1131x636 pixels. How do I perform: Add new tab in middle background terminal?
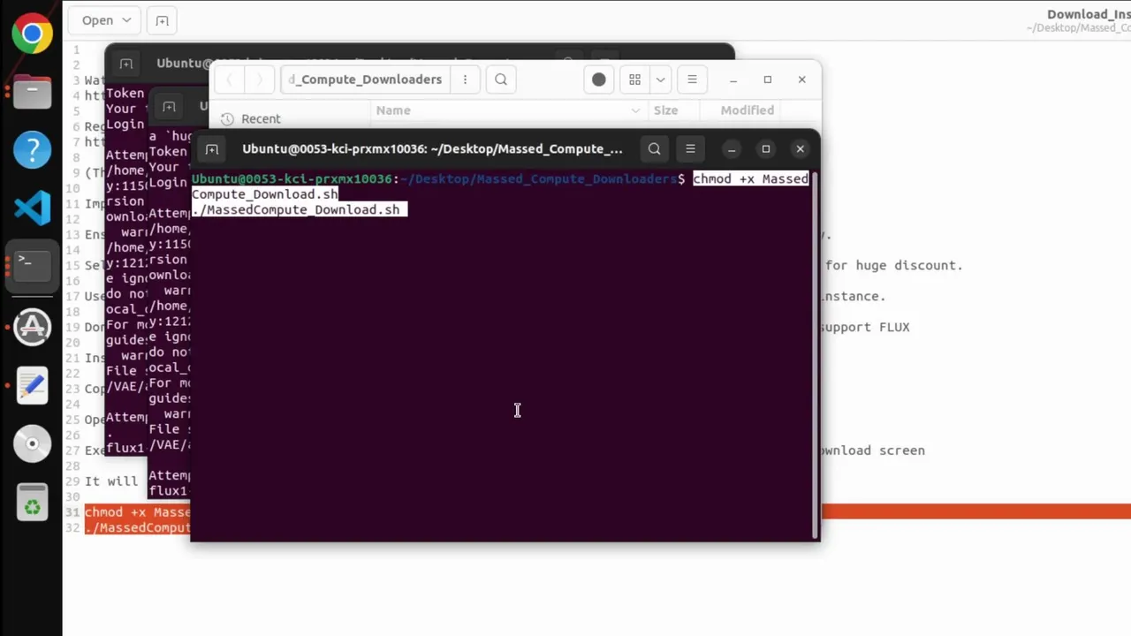click(169, 107)
